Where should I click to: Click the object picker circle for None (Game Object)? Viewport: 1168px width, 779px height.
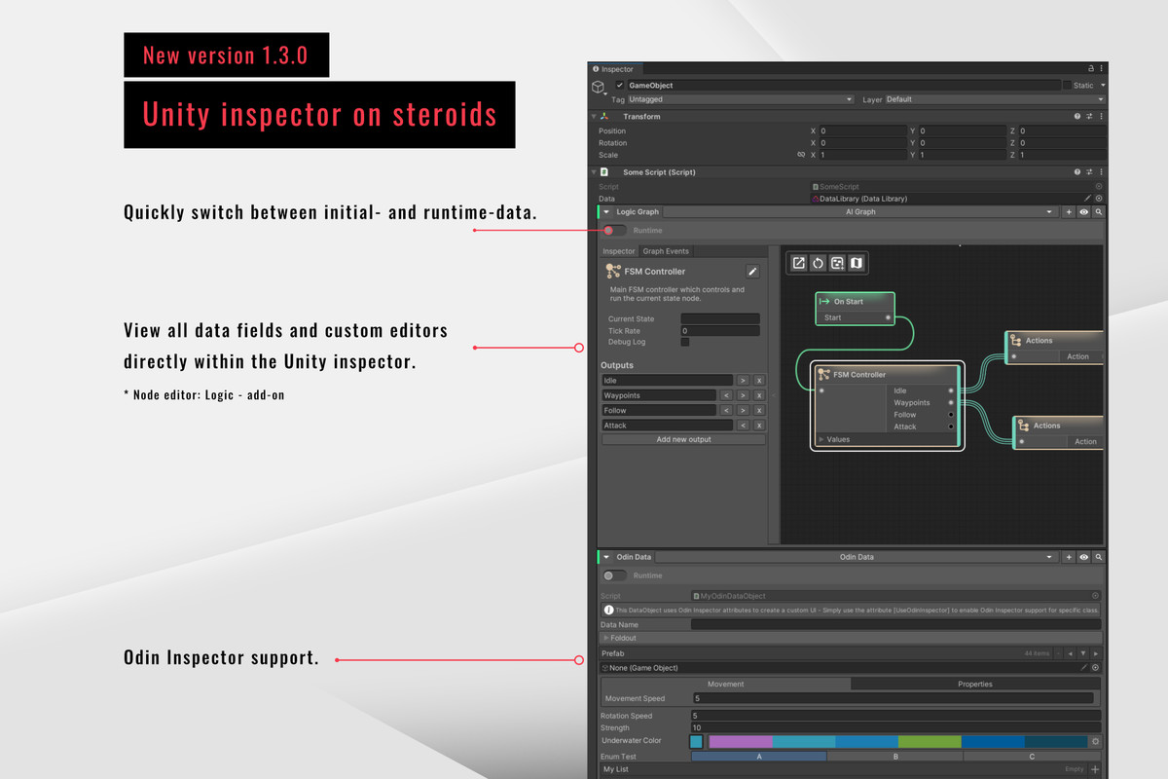[1095, 668]
